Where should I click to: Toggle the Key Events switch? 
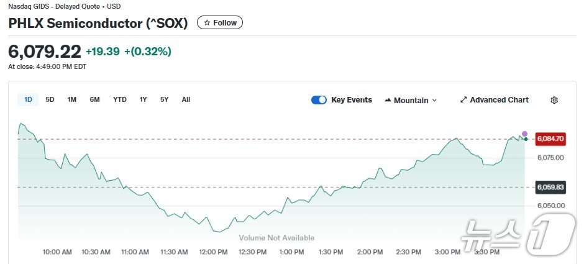pos(319,100)
